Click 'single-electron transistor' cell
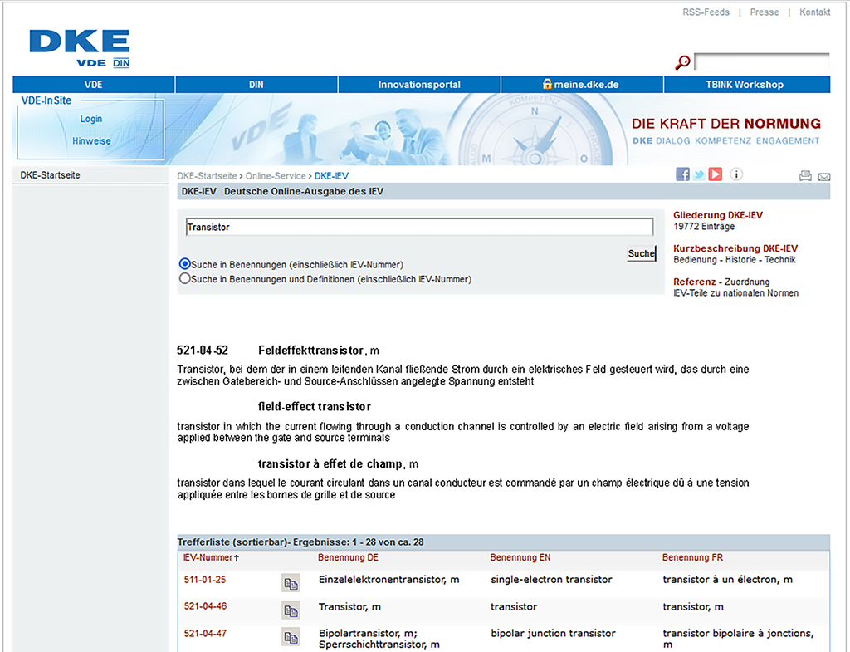Image resolution: width=850 pixels, height=652 pixels. (x=551, y=579)
